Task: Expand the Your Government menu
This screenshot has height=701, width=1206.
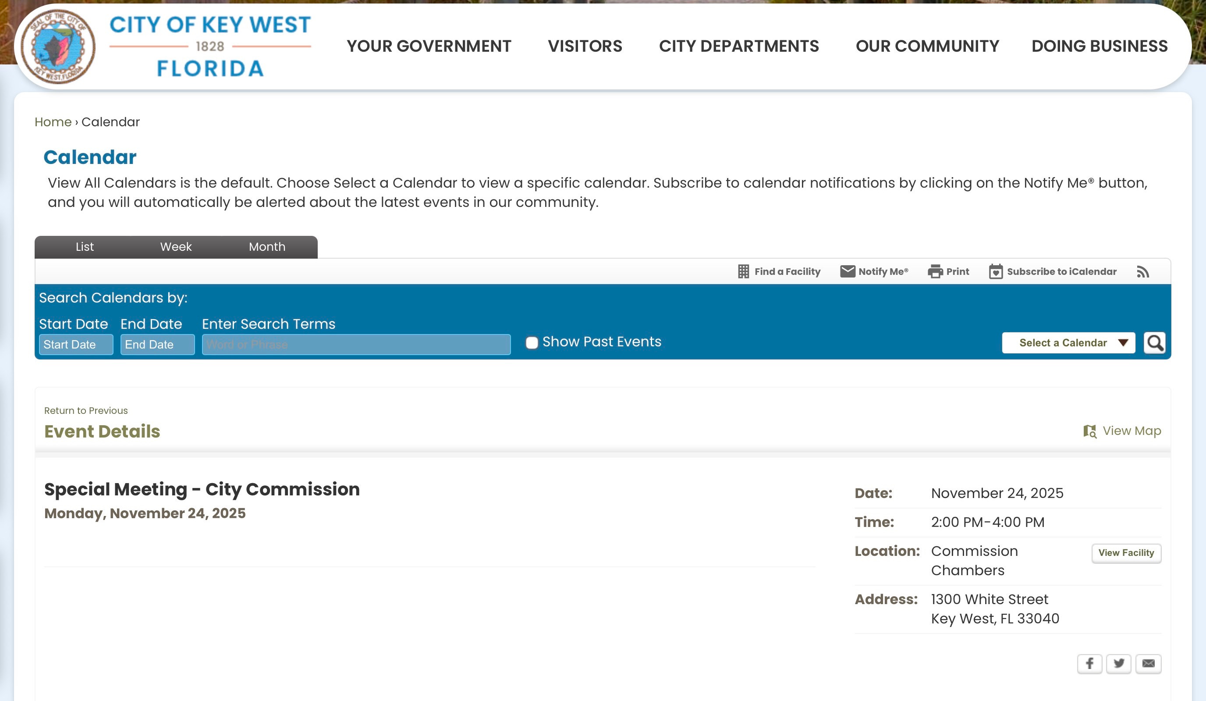Action: click(429, 46)
